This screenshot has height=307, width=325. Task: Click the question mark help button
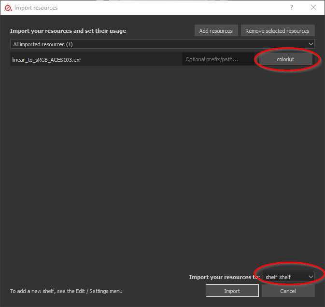point(292,8)
